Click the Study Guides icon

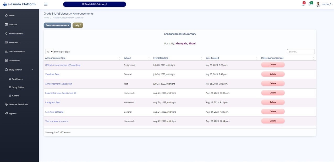click(x=10, y=87)
